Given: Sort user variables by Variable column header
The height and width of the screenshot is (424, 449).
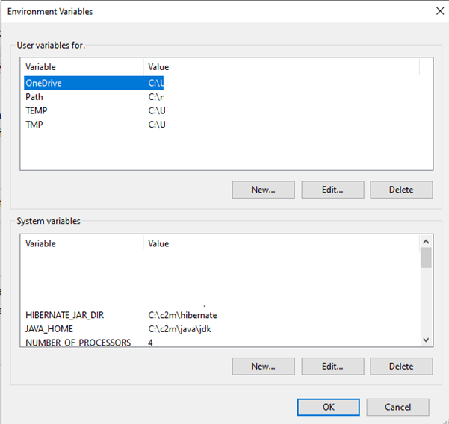Looking at the screenshot, I should point(84,67).
